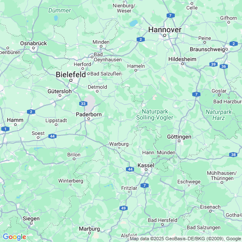This screenshot has height=242, width=242.
Task: Click the Google logo
Action: (15, 237)
